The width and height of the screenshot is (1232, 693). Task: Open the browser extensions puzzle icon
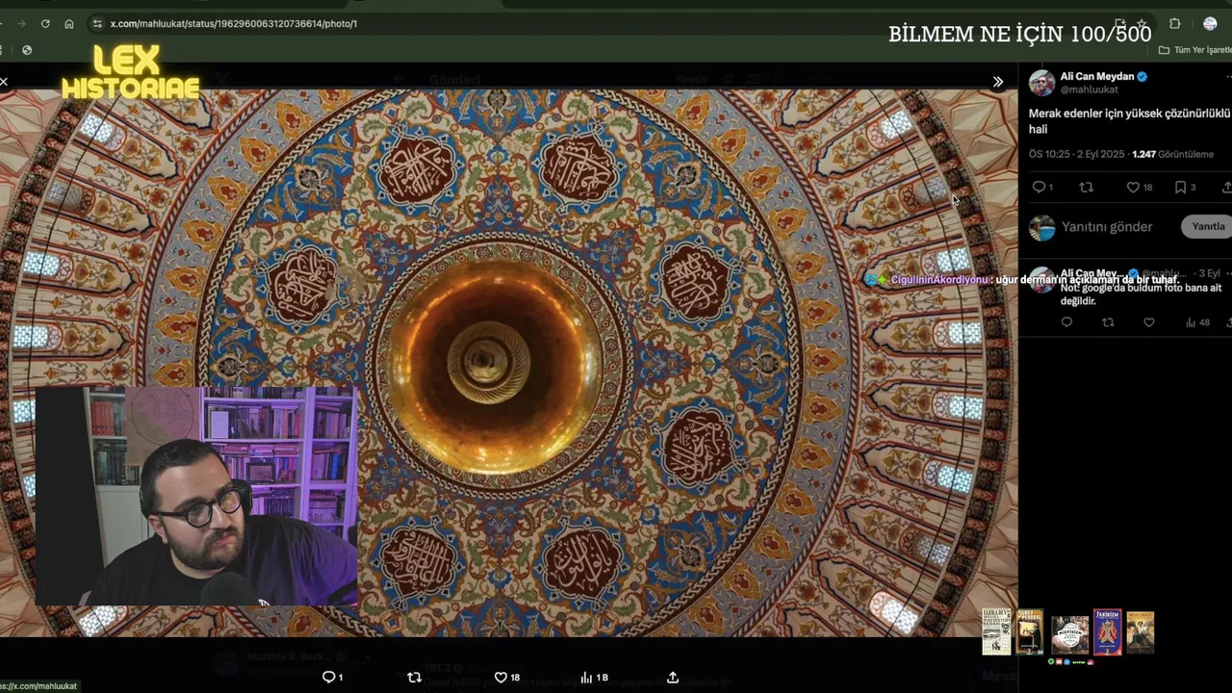pos(1174,23)
